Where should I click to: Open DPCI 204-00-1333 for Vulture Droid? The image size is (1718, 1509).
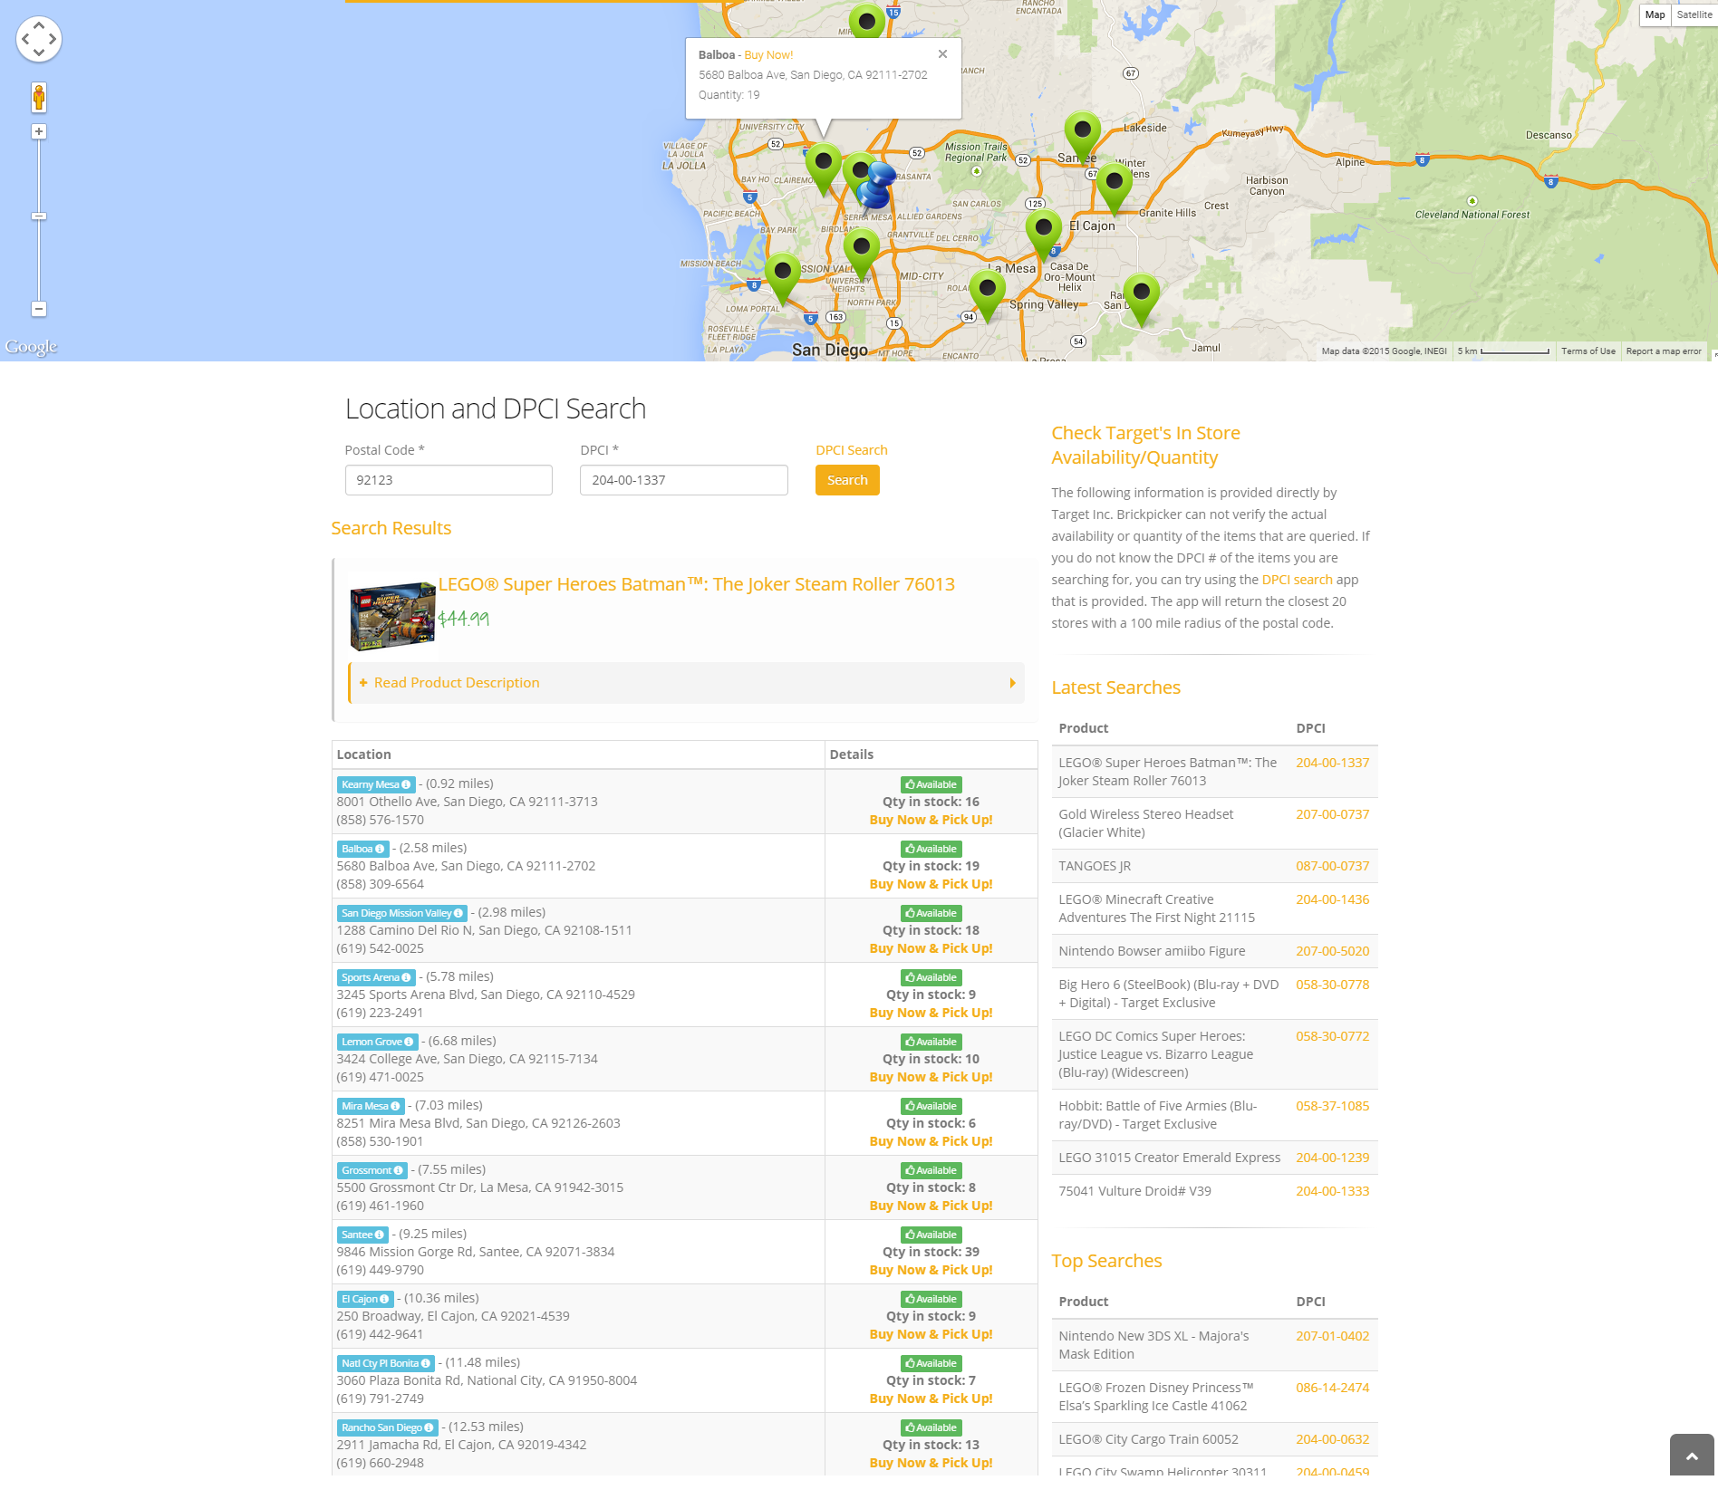(x=1332, y=1191)
